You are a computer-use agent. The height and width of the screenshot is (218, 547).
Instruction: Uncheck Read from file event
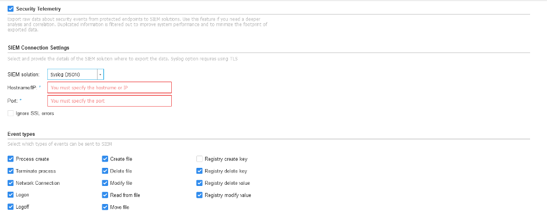click(105, 195)
